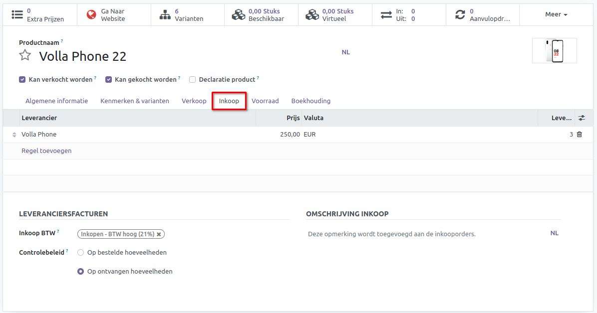597x313 pixels.
Task: Click the Volla Phone product image thumbnail
Action: tap(554, 51)
